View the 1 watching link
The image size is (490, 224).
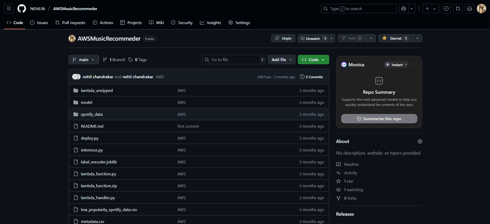point(350,190)
